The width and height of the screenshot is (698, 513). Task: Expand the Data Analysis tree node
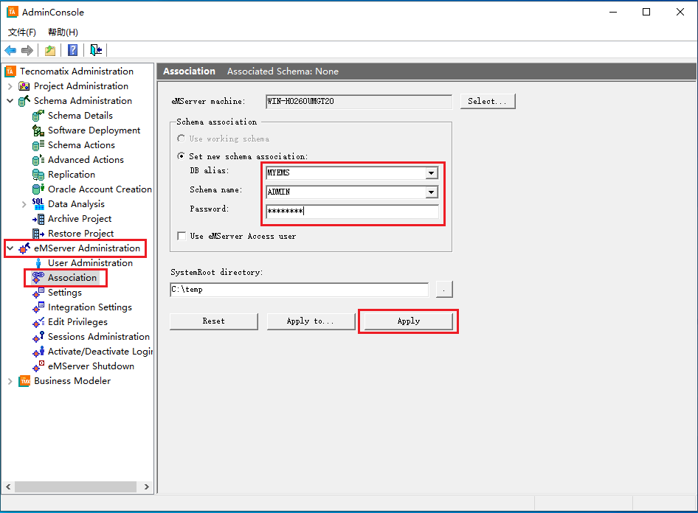point(24,204)
